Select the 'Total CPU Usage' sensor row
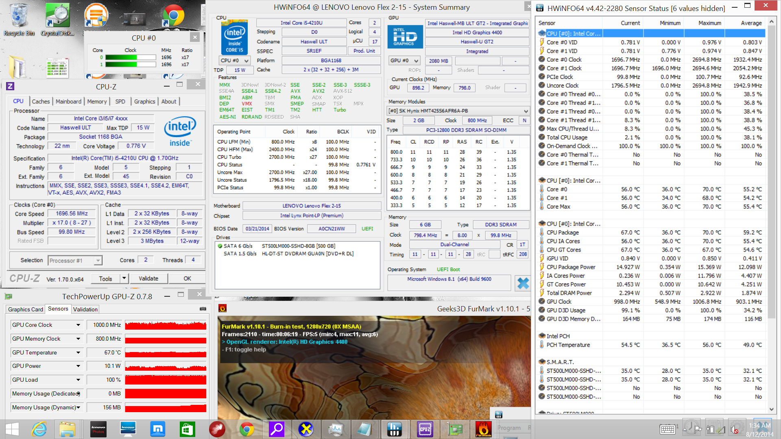Viewport: 781px width, 439px height. click(x=651, y=137)
